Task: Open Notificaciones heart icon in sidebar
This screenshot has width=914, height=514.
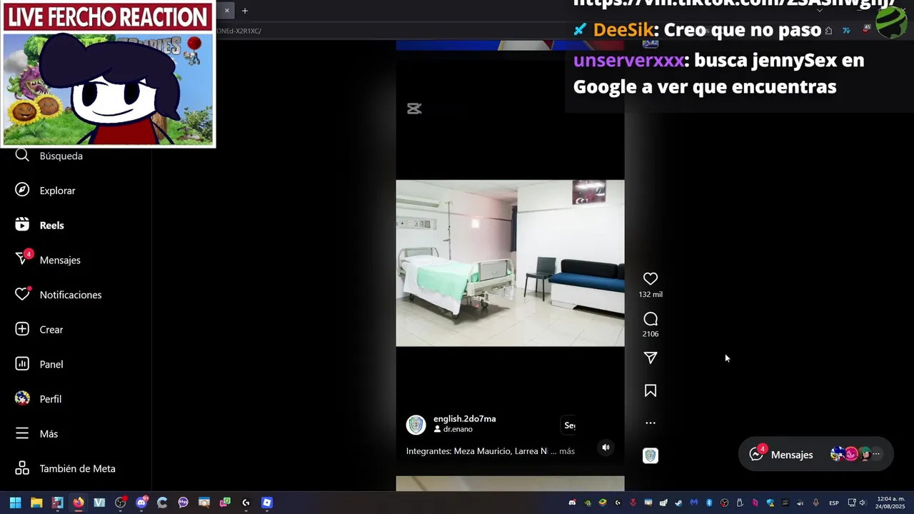Action: pyautogui.click(x=22, y=294)
